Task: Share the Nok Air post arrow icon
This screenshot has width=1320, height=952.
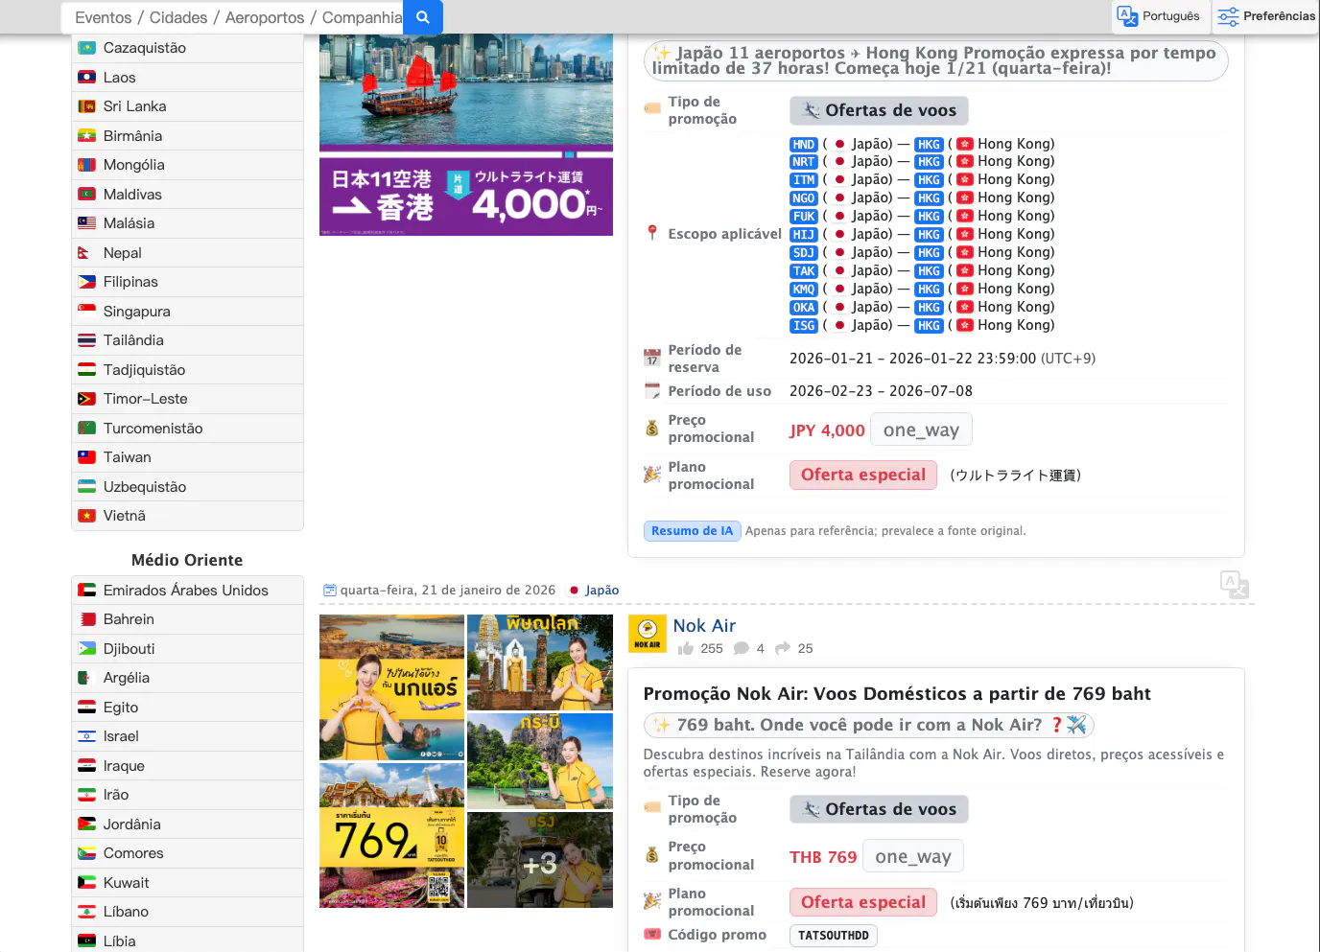Action: [783, 649]
